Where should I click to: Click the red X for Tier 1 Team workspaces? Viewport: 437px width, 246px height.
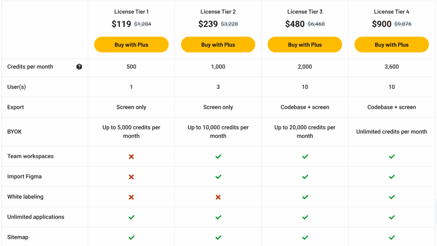pyautogui.click(x=131, y=157)
